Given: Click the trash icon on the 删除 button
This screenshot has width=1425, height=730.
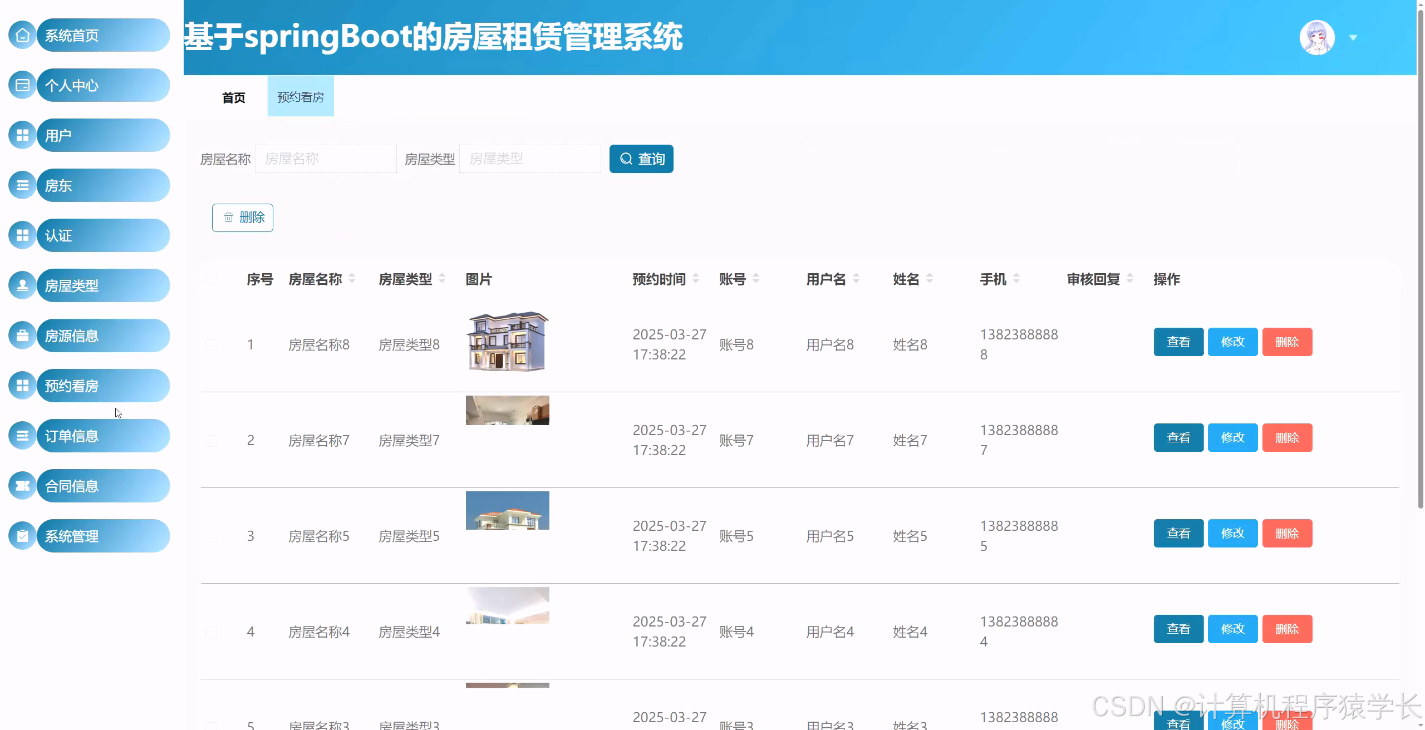Looking at the screenshot, I should pos(229,218).
